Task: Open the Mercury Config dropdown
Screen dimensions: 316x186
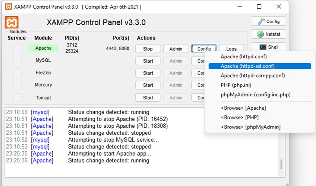Action: pos(198,85)
